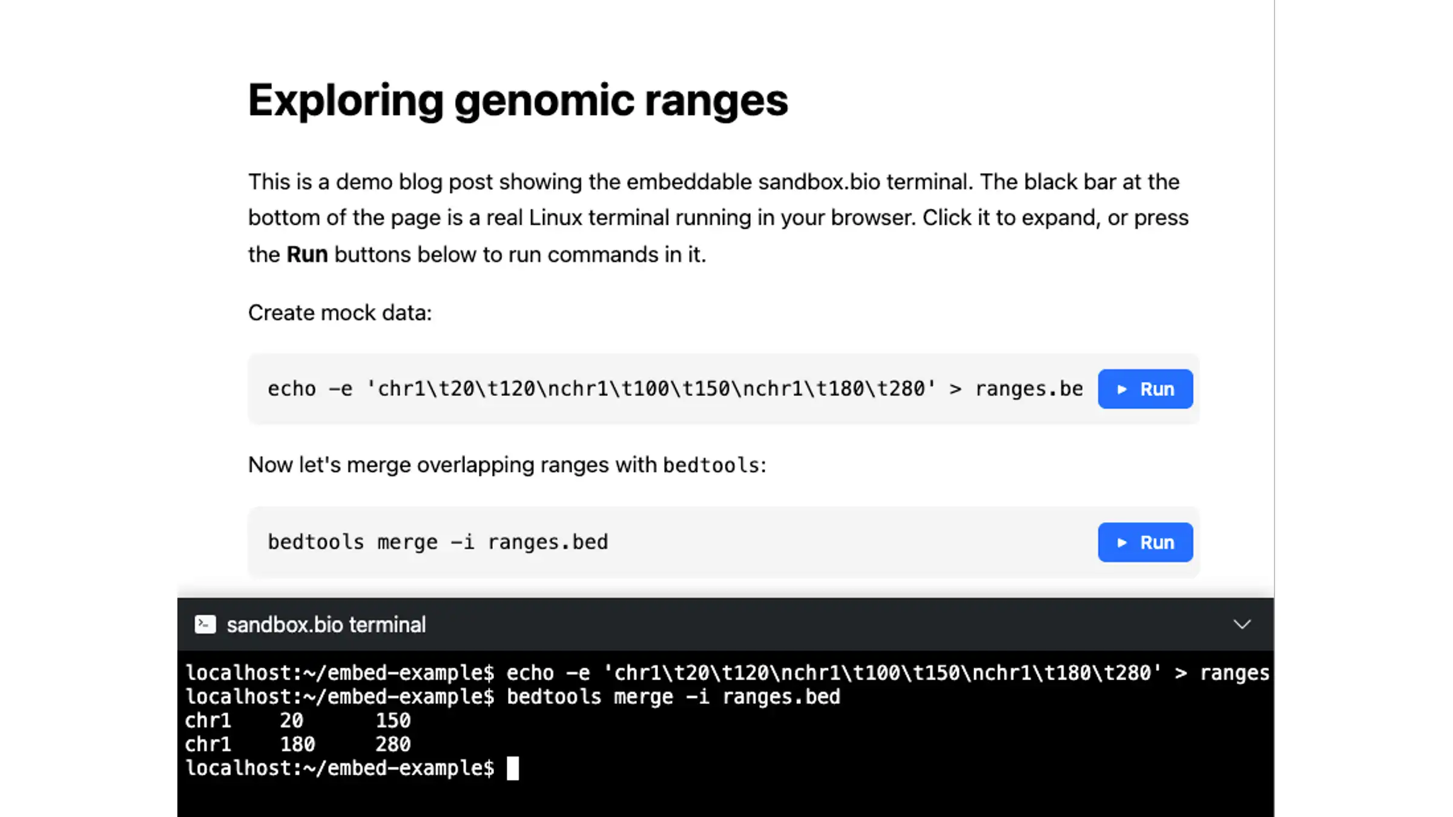Click the inline 'bedtools' code word in paragraph
The image size is (1453, 817).
tap(711, 465)
